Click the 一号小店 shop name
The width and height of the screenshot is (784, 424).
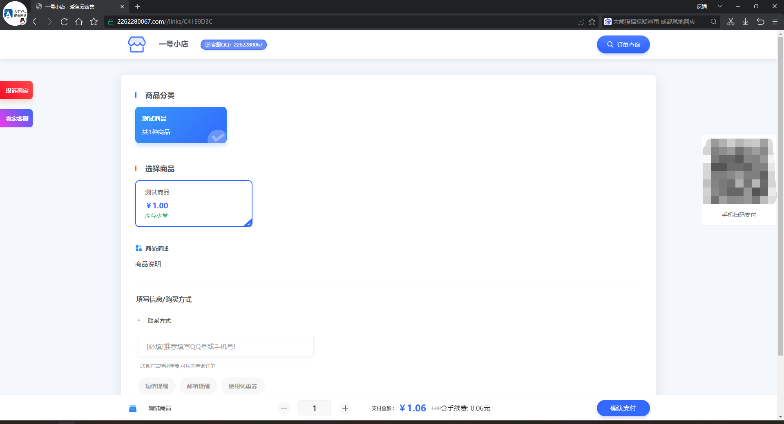174,44
